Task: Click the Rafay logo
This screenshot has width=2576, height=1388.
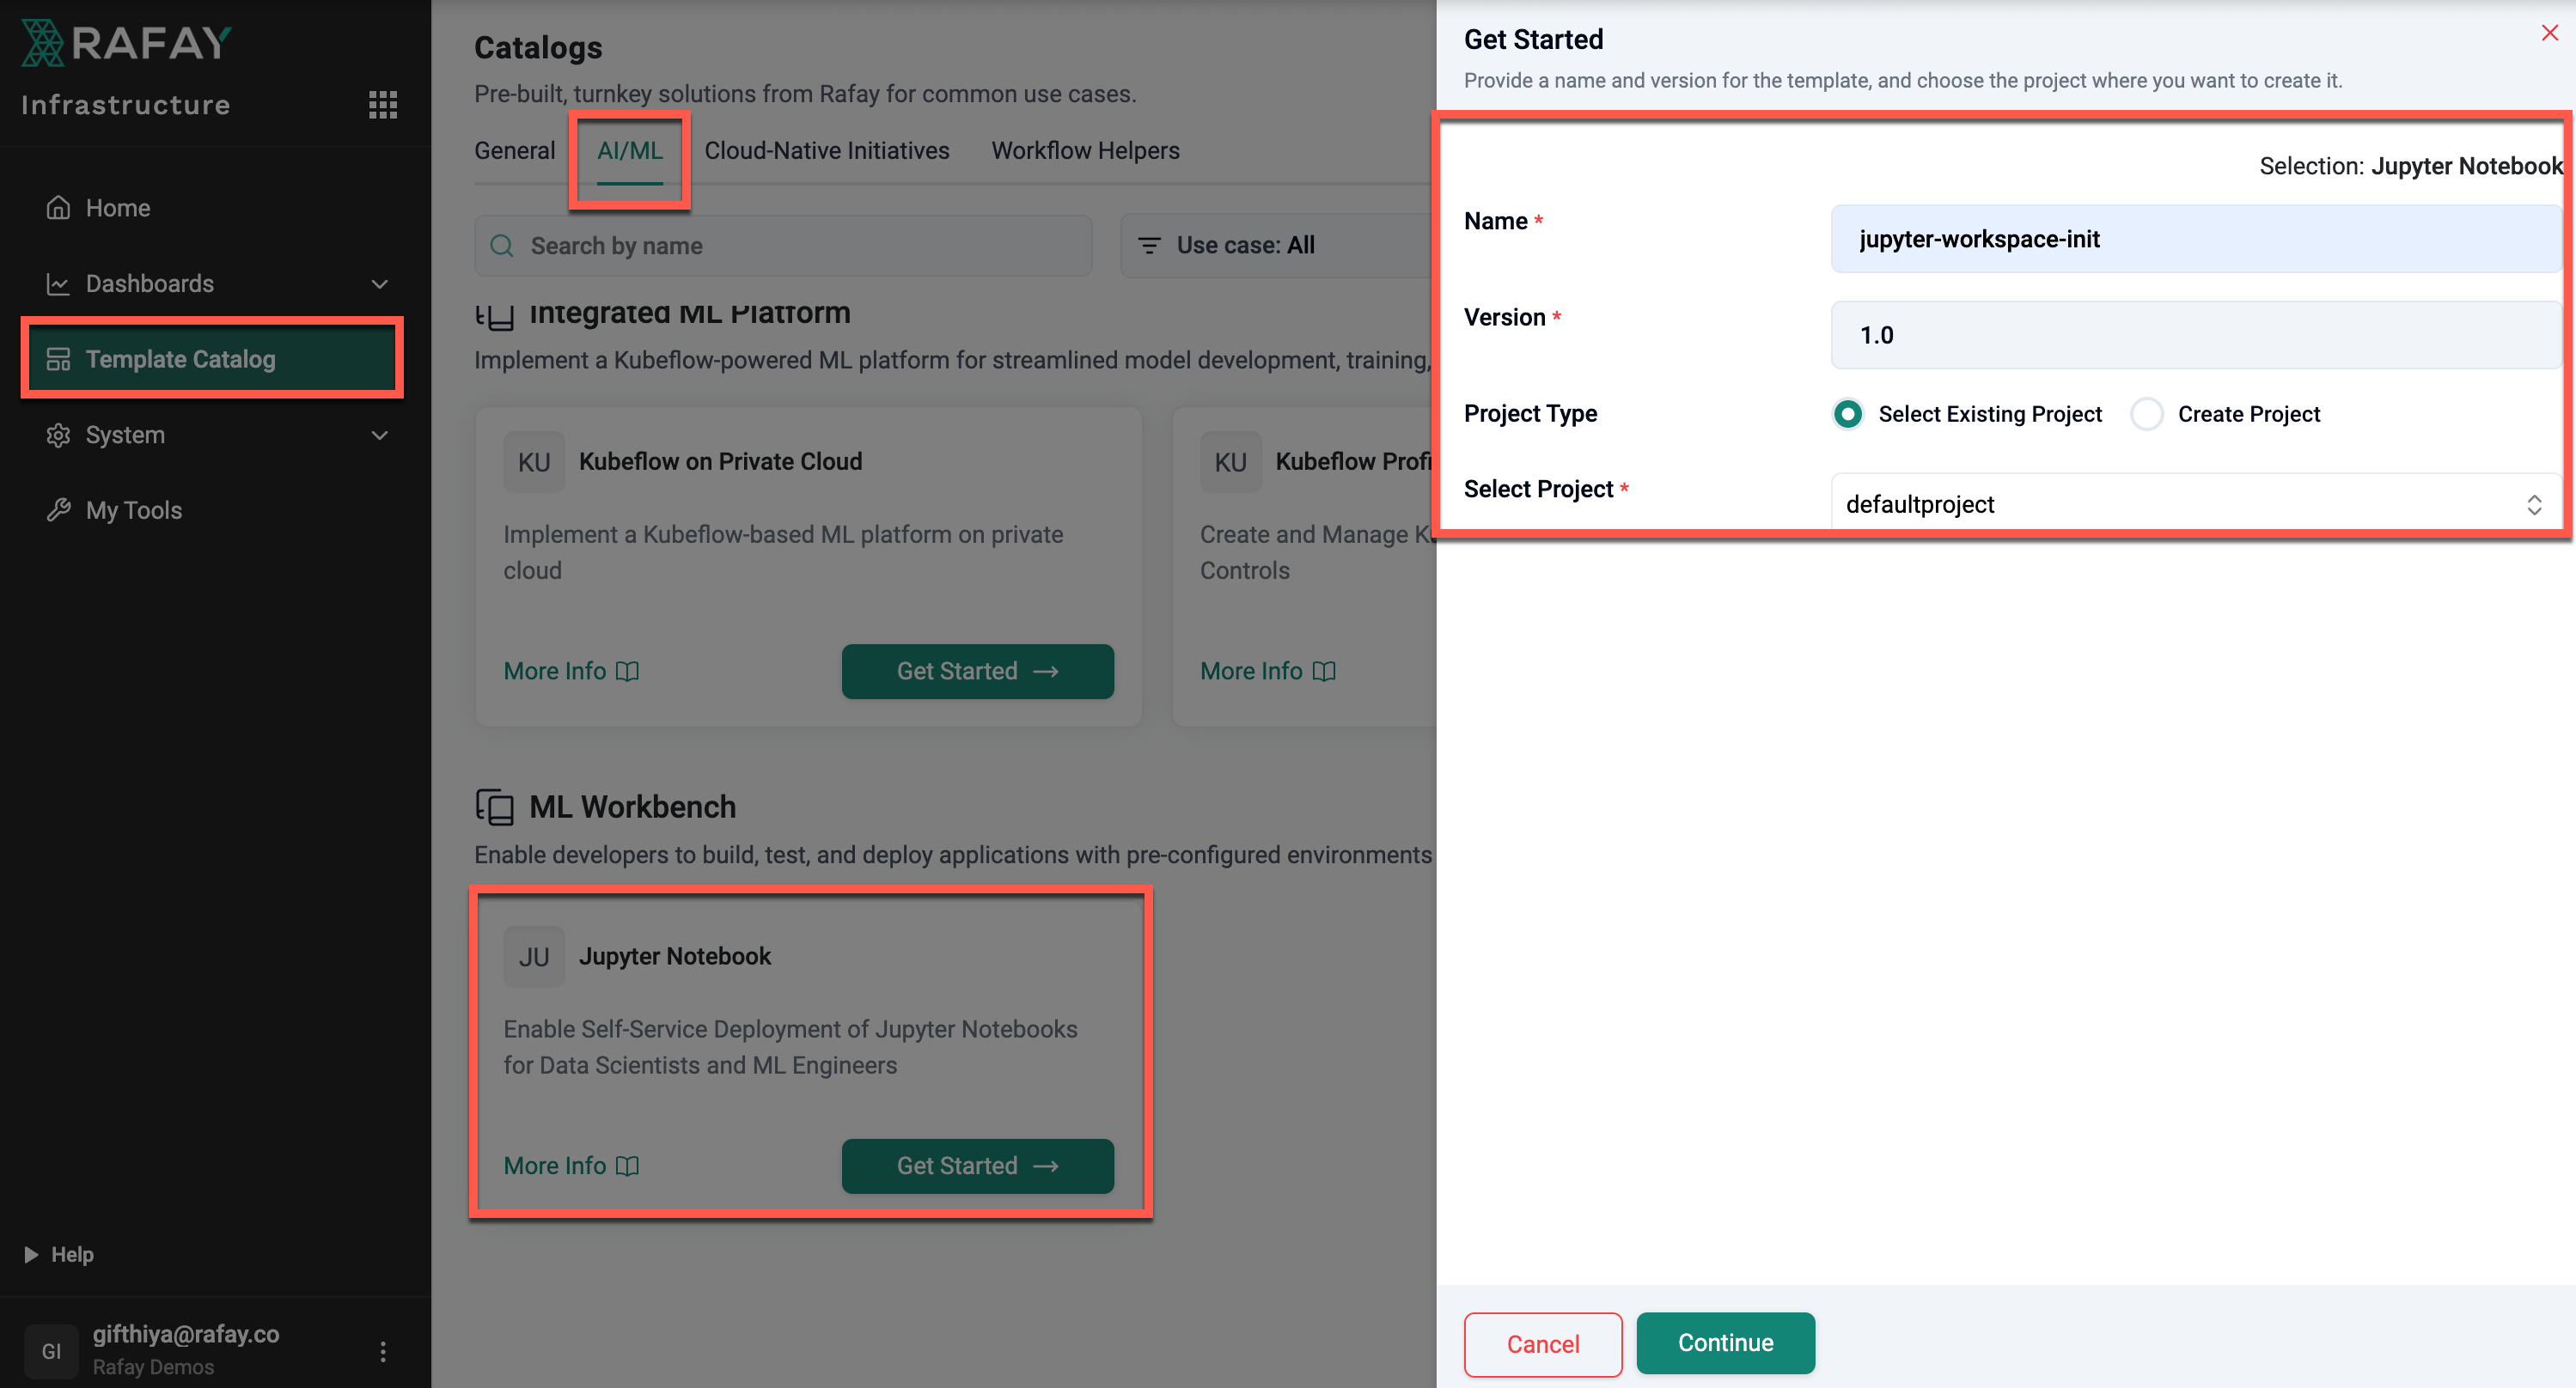Action: tap(127, 42)
